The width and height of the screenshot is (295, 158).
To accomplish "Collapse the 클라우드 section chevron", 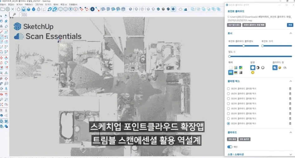I will coord(291,132).
